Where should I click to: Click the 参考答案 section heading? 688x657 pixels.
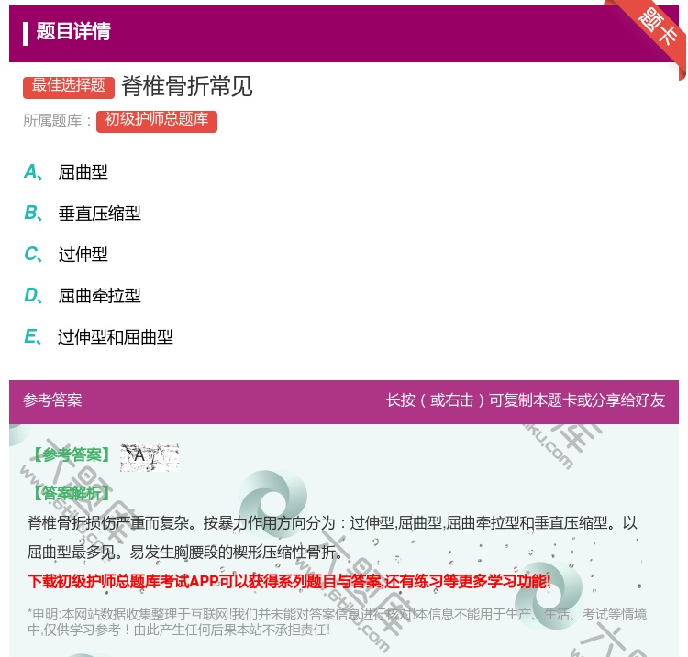[52, 400]
